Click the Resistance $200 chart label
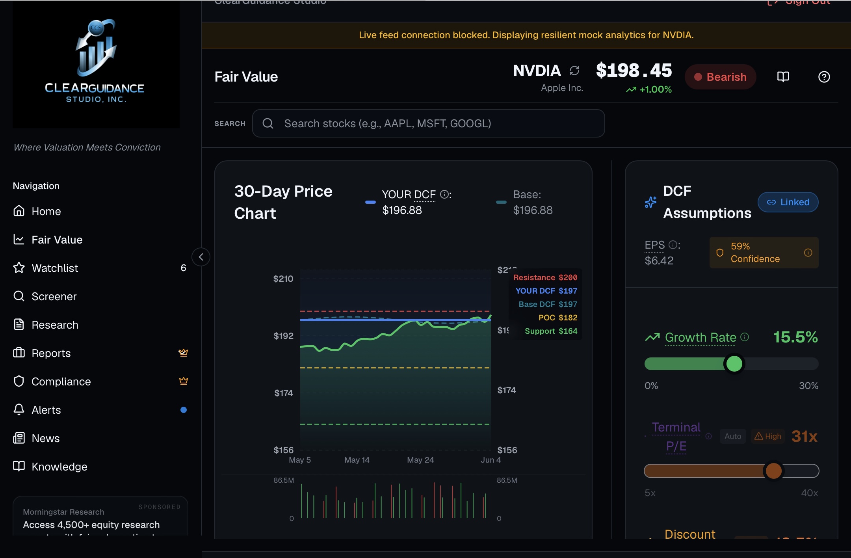The image size is (851, 558). pyautogui.click(x=545, y=277)
